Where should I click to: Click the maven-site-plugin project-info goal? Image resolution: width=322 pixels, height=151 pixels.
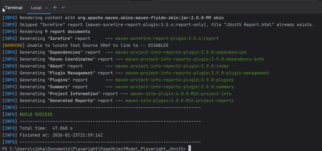(181, 94)
